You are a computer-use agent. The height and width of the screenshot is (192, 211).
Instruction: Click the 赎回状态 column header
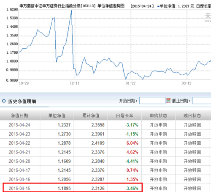(192, 115)
